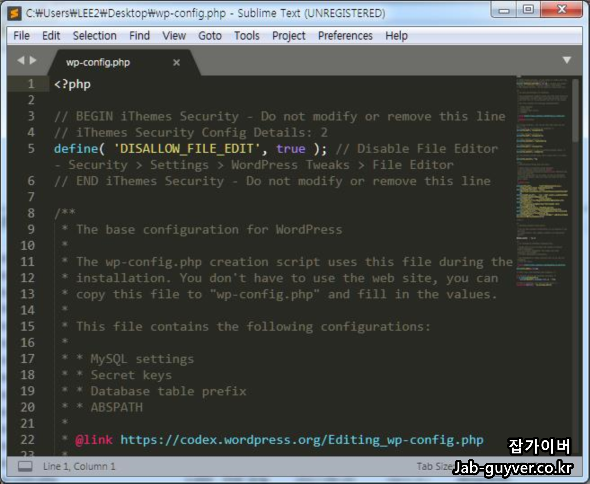Click line number 5 in the gutter
The height and width of the screenshot is (484, 590).
pos(31,149)
